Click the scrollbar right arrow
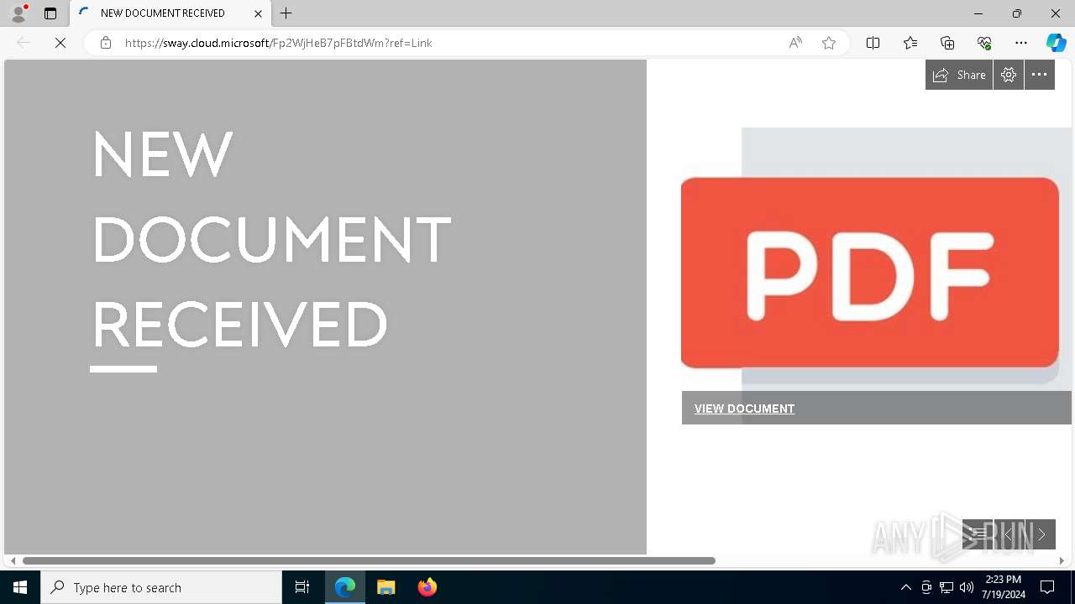 [1062, 560]
